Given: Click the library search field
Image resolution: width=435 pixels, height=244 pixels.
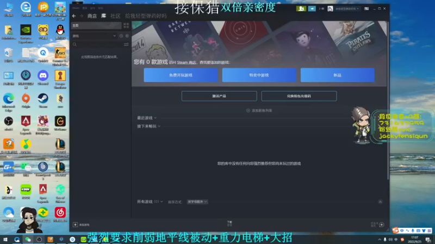Looking at the screenshot, I should (x=97, y=44).
